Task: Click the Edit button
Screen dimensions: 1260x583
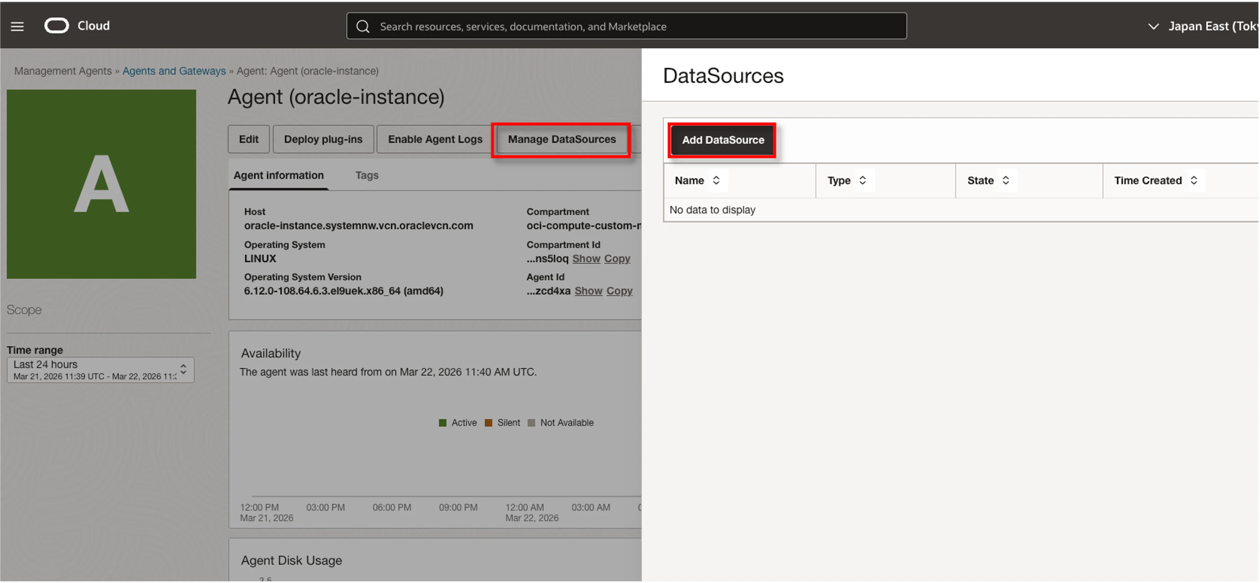Action: click(249, 139)
